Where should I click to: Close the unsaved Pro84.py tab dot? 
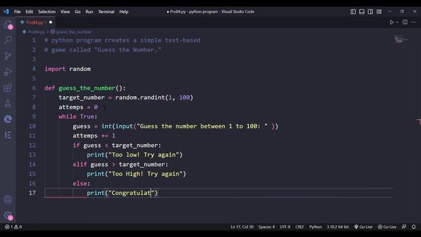[51, 22]
